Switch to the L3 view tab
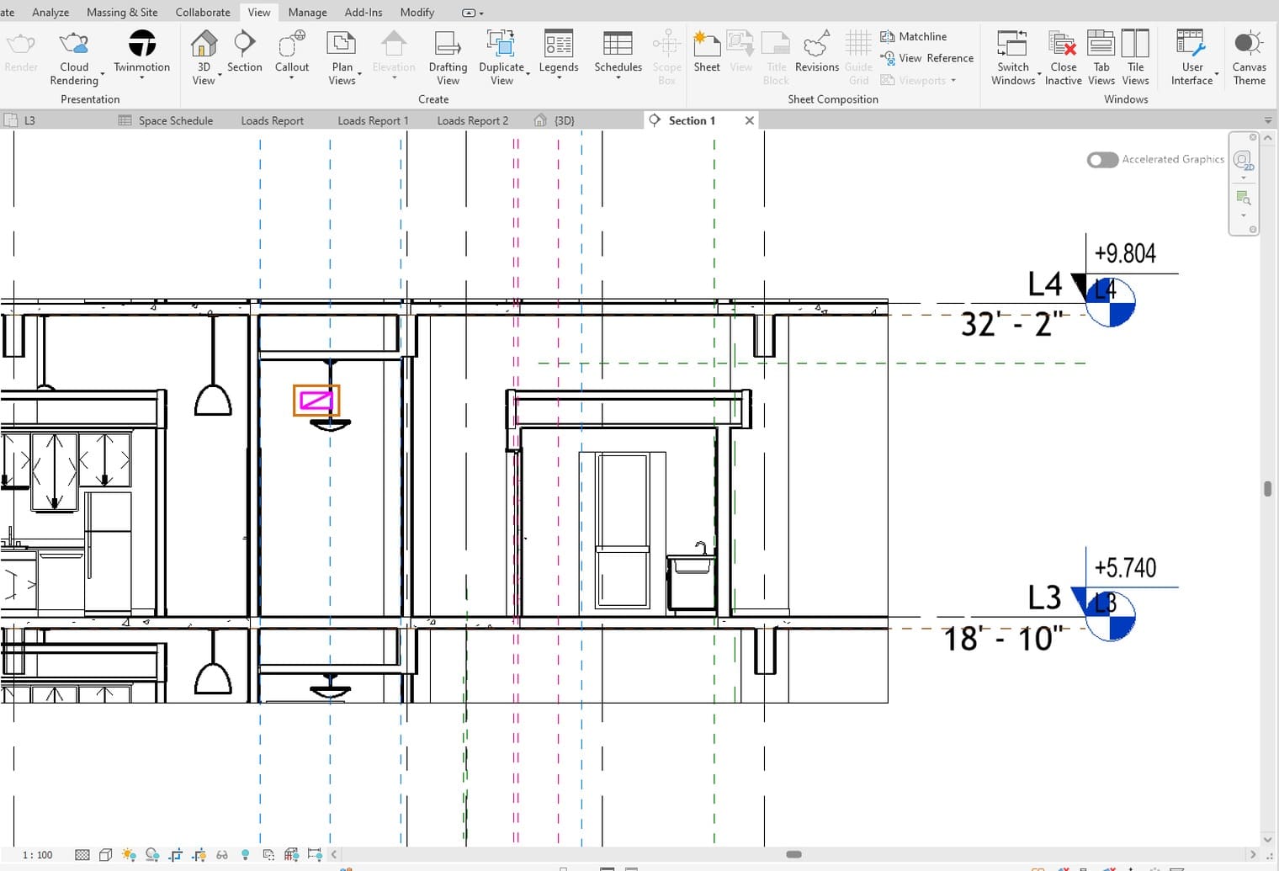Image resolution: width=1279 pixels, height=871 pixels. (20, 120)
